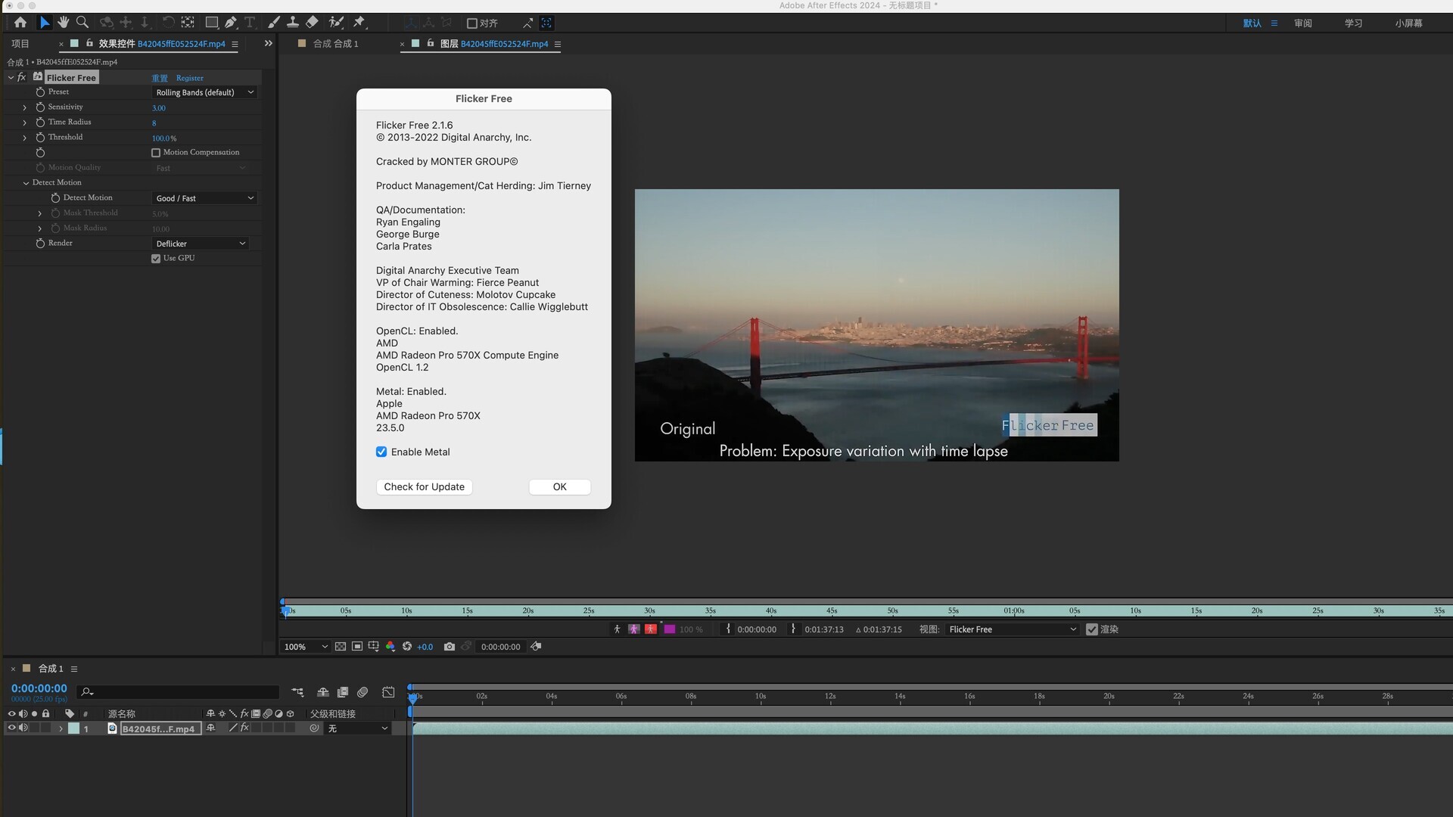Enable motion blur icon in timeline
The height and width of the screenshot is (817, 1453).
click(x=362, y=692)
